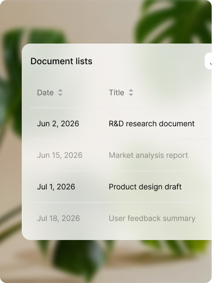The image size is (212, 283).
Task: Click the blurred background below the card
Action: click(x=109, y=261)
